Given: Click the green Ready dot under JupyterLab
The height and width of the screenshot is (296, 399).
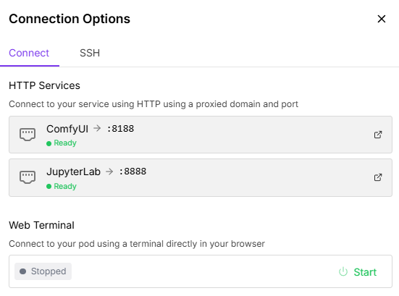Looking at the screenshot, I should tap(49, 187).
